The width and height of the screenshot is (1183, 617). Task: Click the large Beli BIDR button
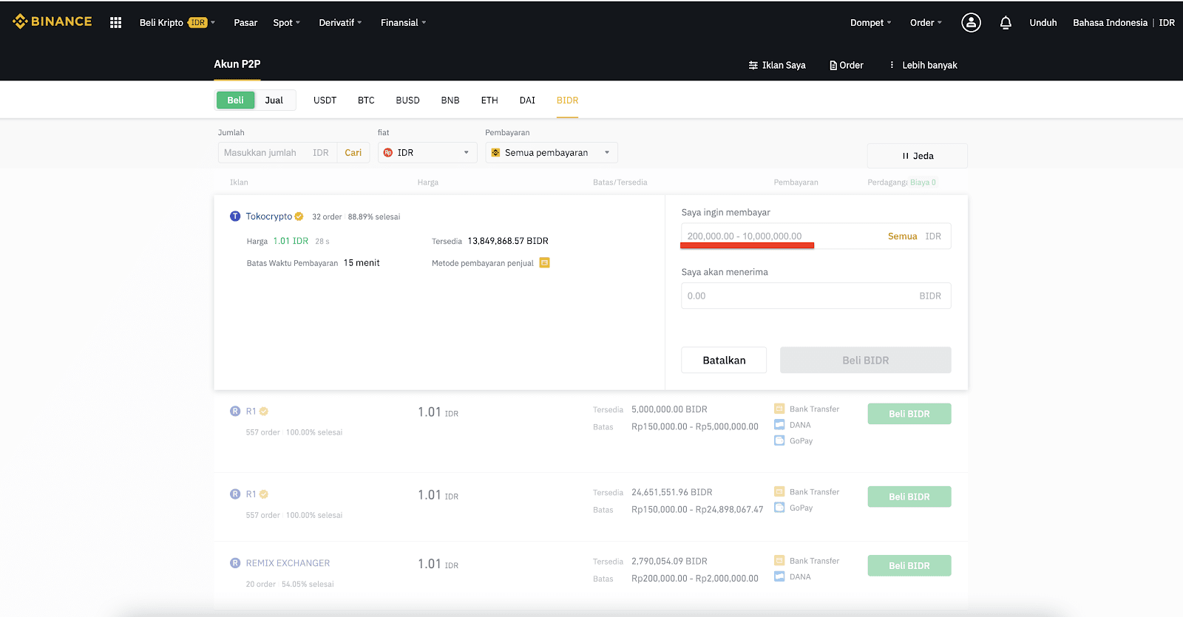(865, 360)
